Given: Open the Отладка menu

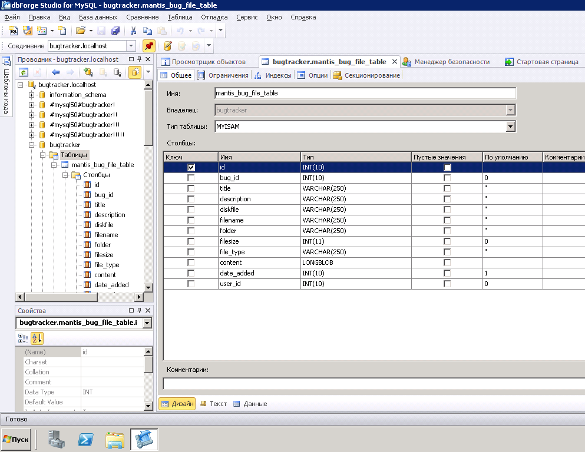Looking at the screenshot, I should coord(214,17).
